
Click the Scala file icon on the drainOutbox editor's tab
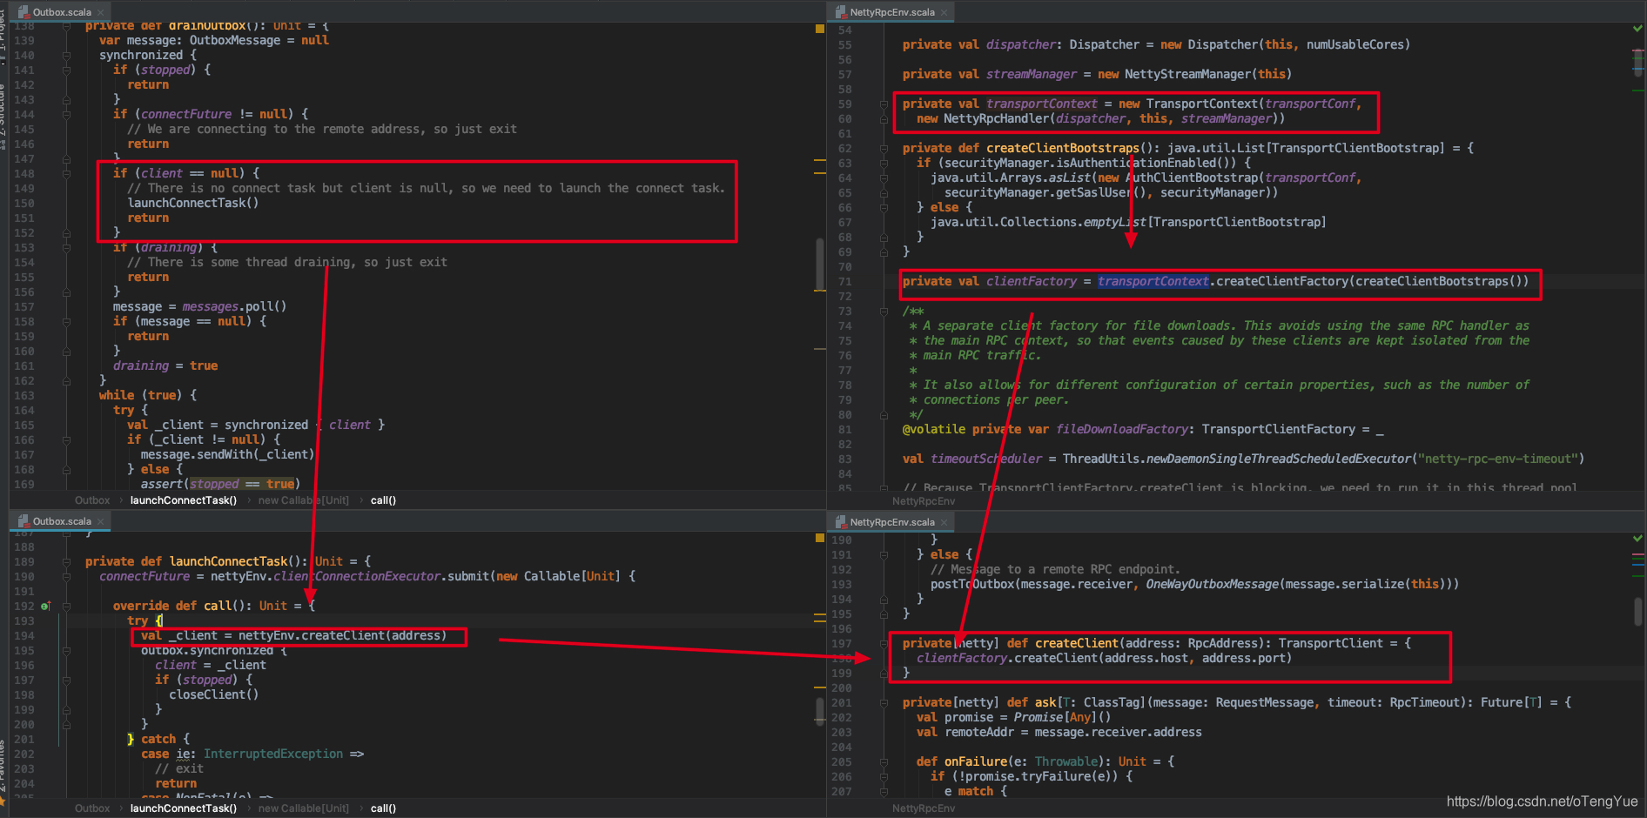click(x=24, y=12)
